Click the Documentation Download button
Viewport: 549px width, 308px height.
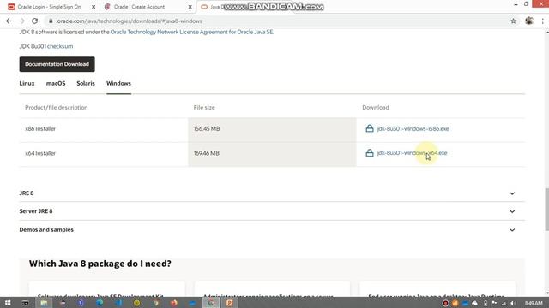coord(57,64)
